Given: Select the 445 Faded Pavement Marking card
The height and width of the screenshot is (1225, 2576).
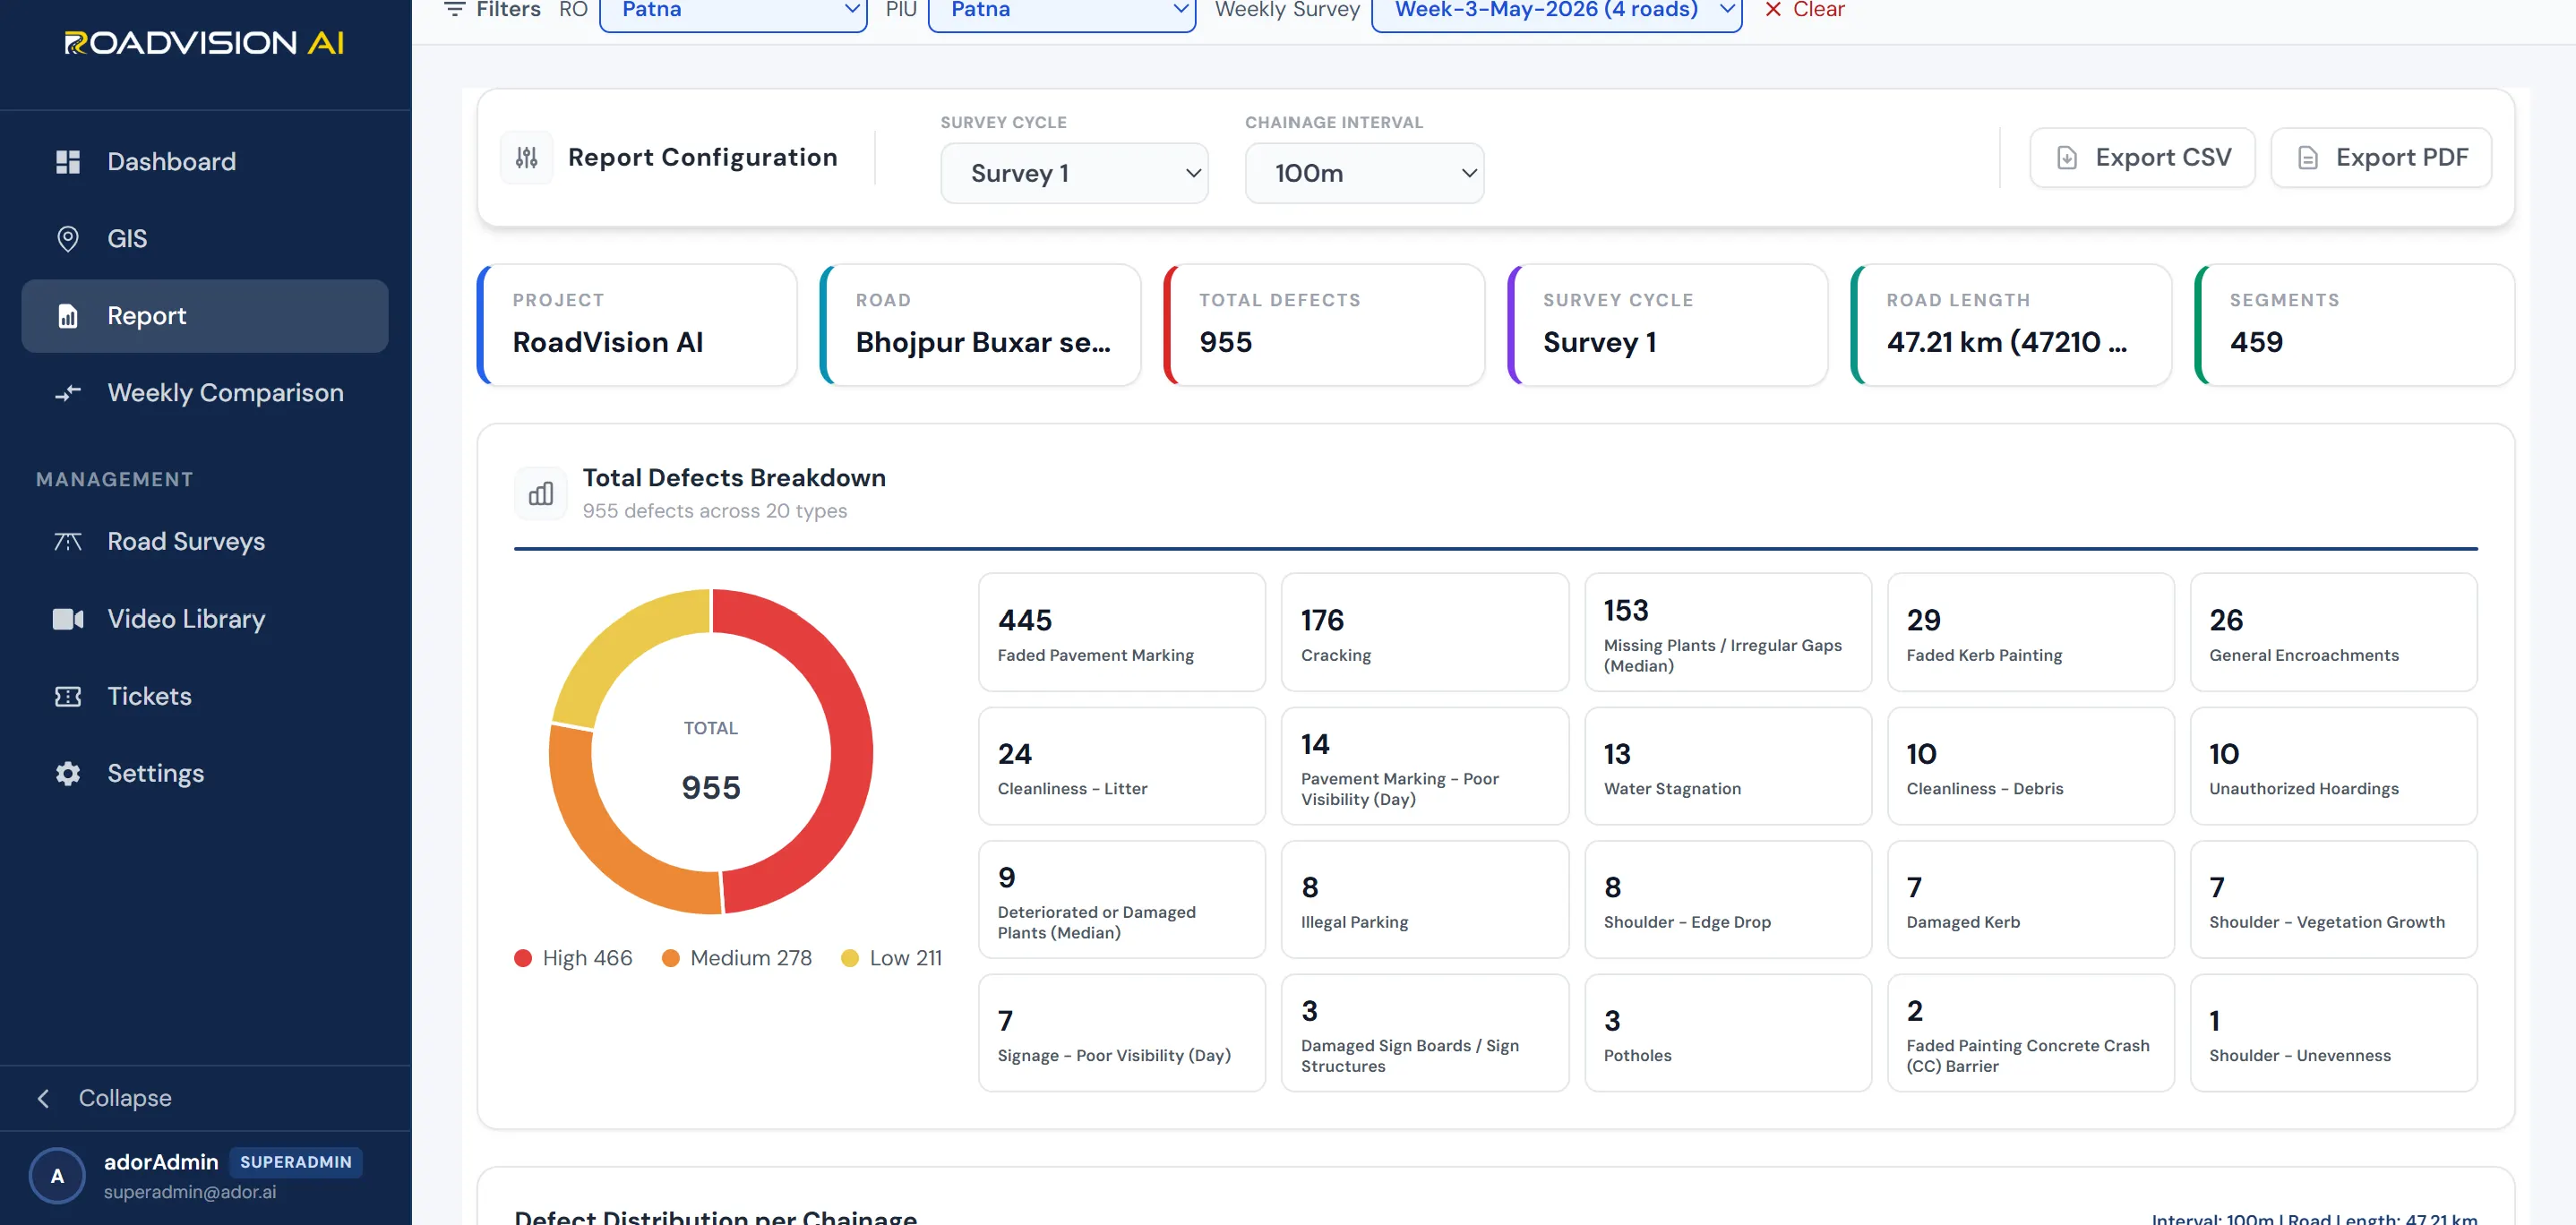Looking at the screenshot, I should (x=1122, y=632).
